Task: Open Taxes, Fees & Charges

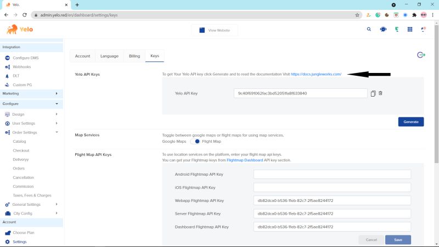Action: (x=32, y=195)
